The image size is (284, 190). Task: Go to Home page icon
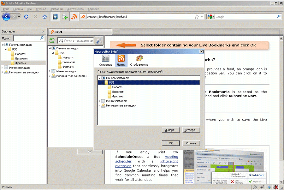click(x=44, y=17)
